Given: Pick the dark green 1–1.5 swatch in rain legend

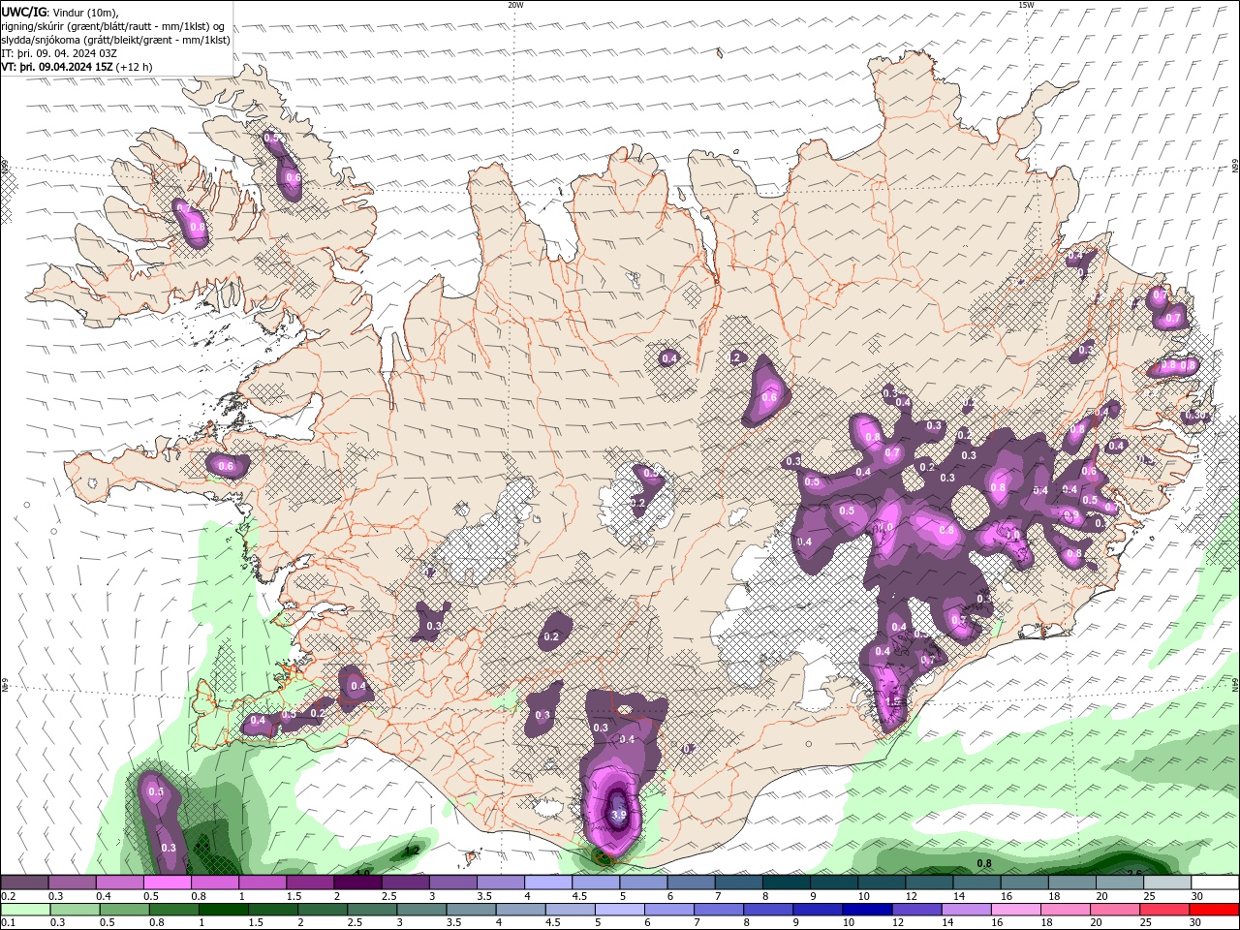Looking at the screenshot, I should 223,910.
